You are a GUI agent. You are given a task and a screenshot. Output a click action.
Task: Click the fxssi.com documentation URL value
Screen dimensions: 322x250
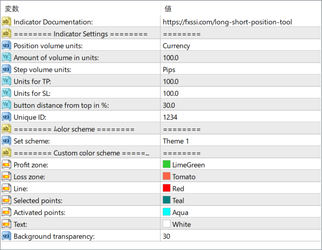(x=228, y=22)
